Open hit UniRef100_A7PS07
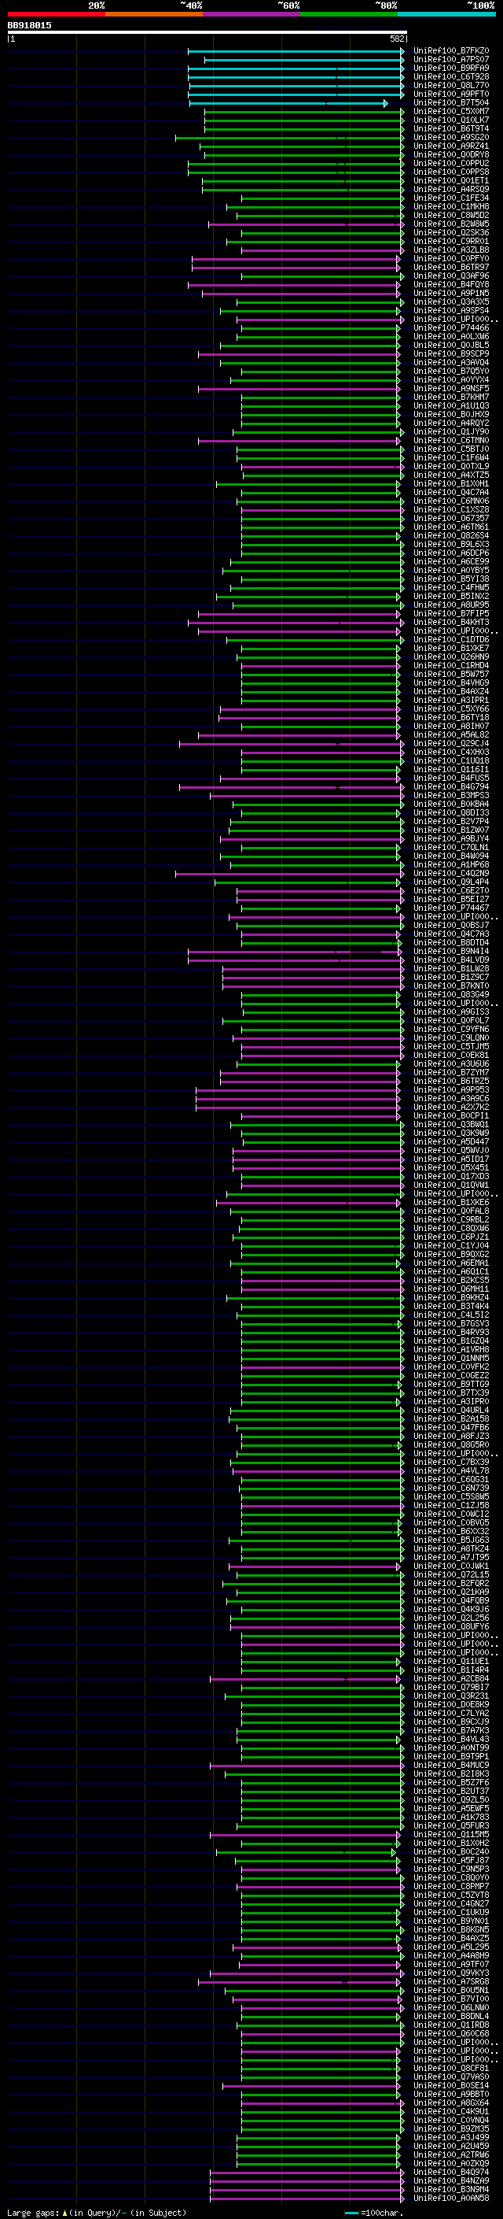 pos(450,60)
